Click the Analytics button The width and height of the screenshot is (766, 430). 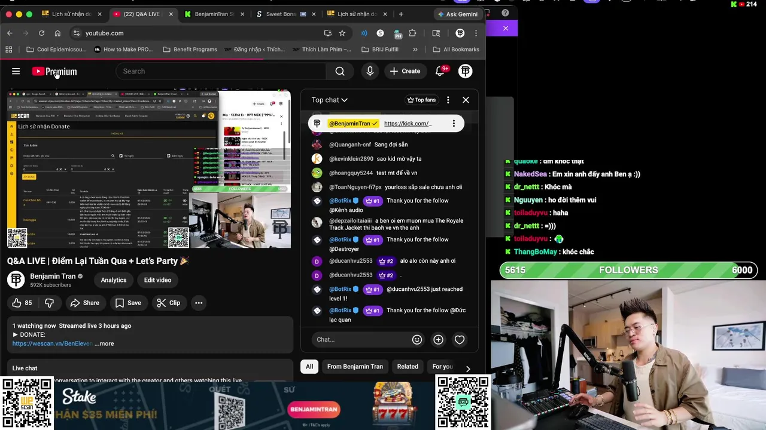point(114,280)
